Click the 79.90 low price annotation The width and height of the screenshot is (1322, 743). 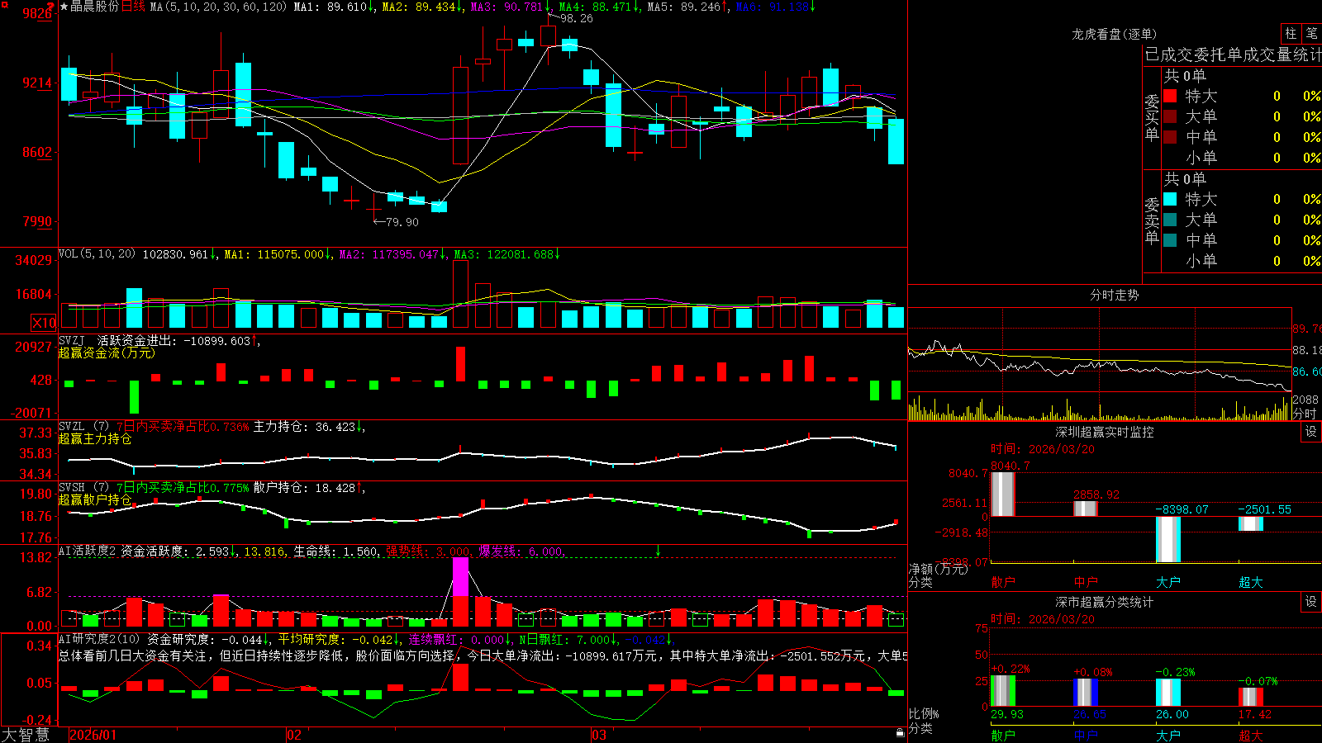(x=402, y=222)
